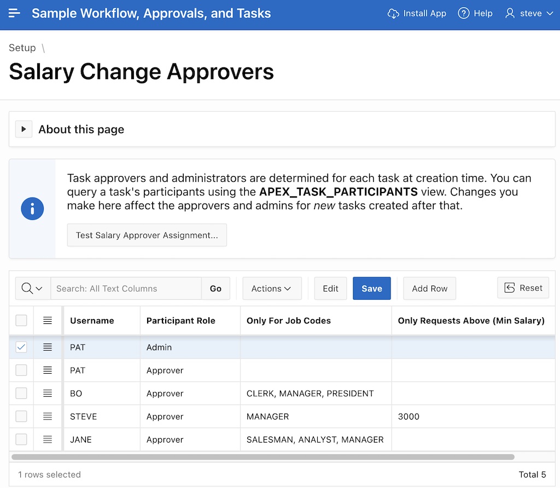Click Test Salary Approver Assignment button
The image size is (560, 488).
point(147,235)
